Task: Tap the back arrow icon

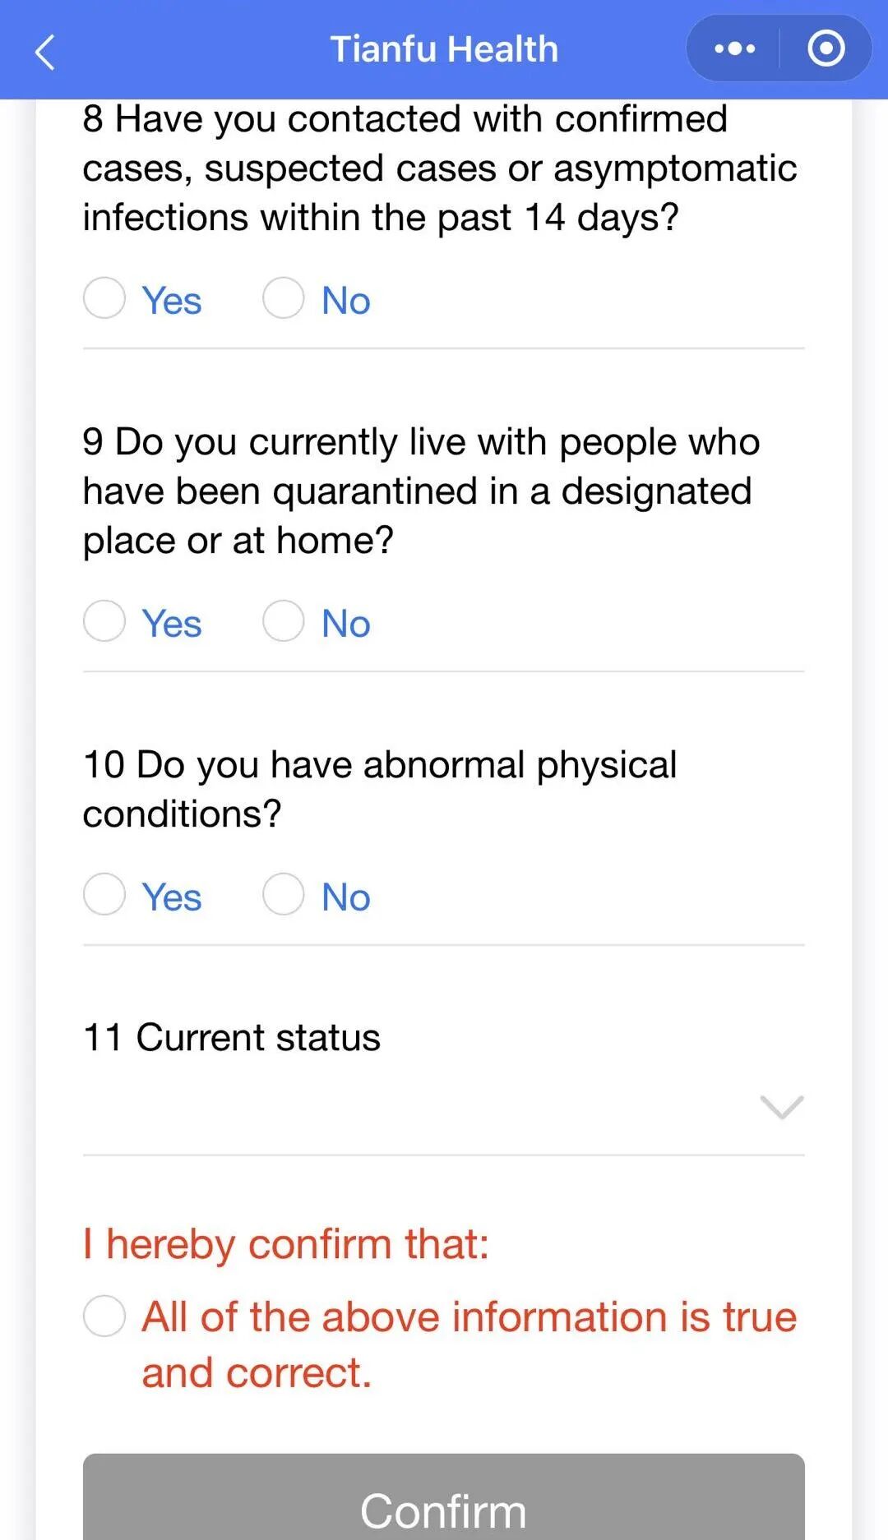Action: 45,52
